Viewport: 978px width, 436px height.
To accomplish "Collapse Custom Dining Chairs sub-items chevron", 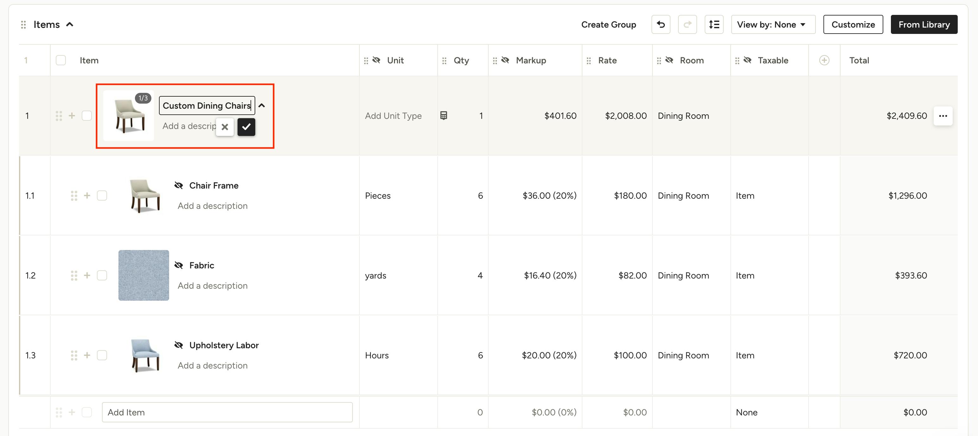I will (262, 106).
